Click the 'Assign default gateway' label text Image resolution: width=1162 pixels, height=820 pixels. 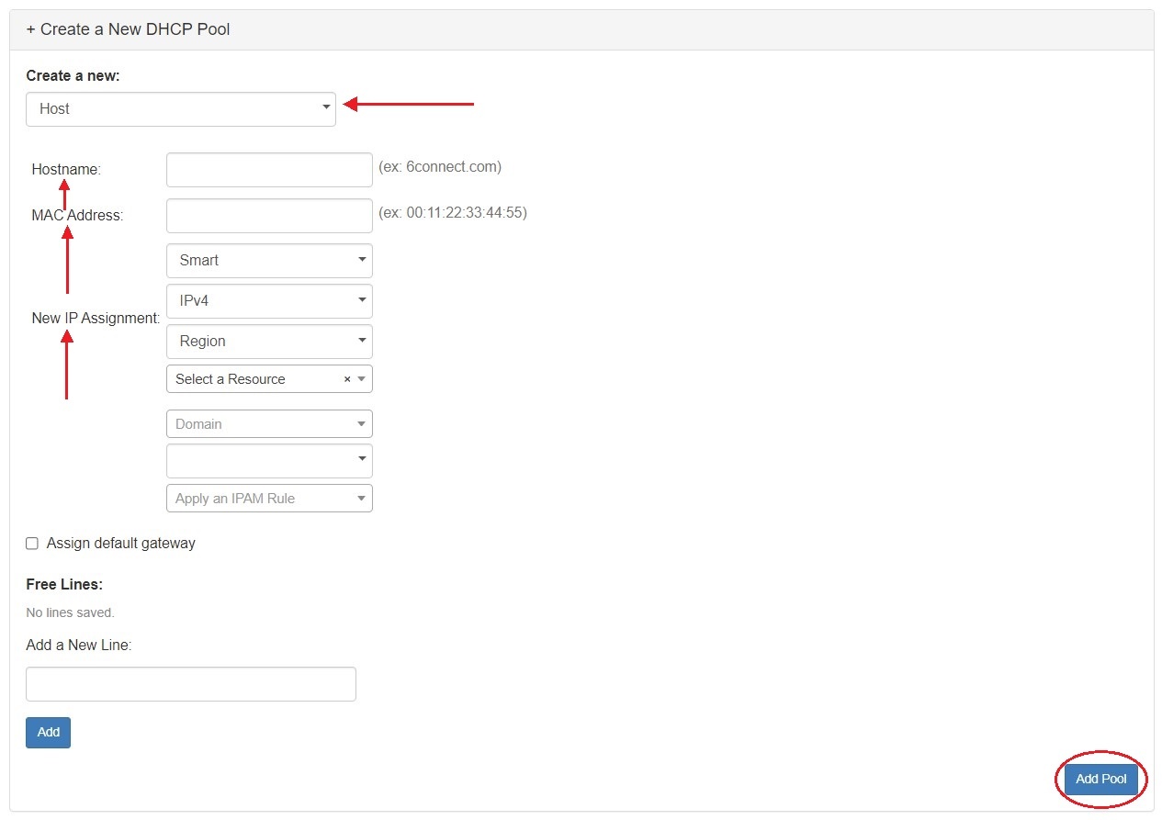(121, 544)
